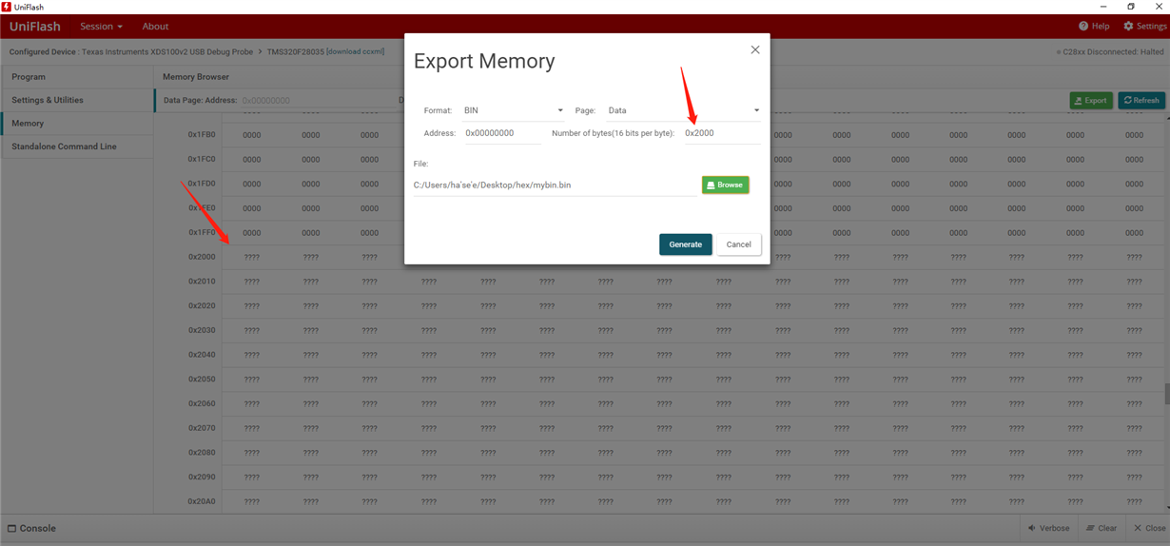Click memory row address 0x2080
The width and height of the screenshot is (1170, 546).
202,453
